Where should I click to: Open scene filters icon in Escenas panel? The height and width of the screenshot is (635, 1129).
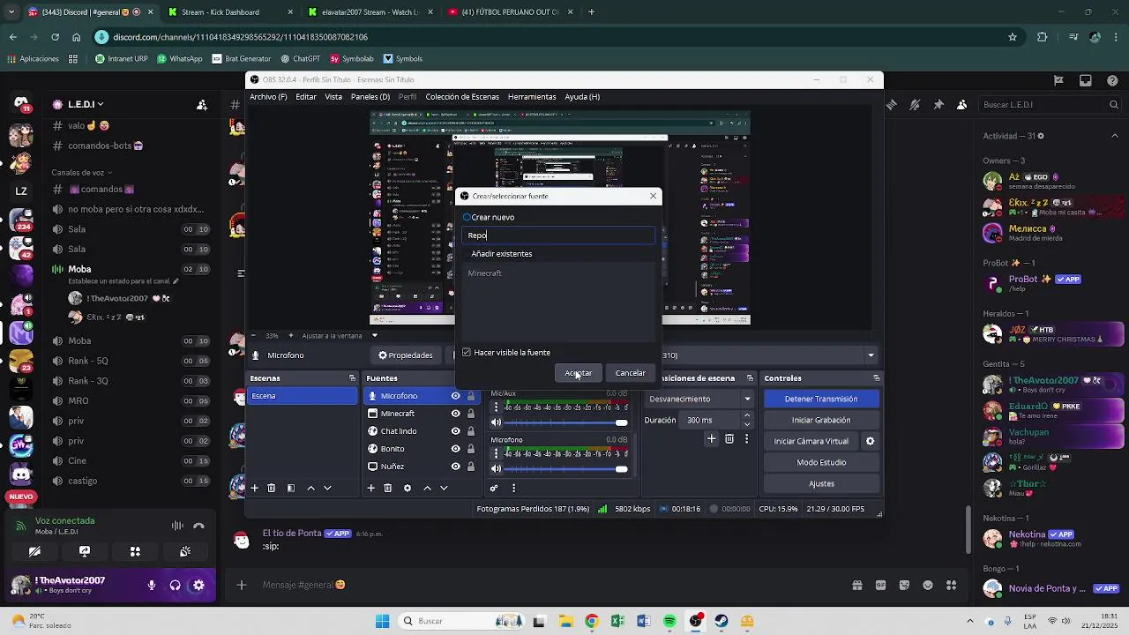[291, 488]
